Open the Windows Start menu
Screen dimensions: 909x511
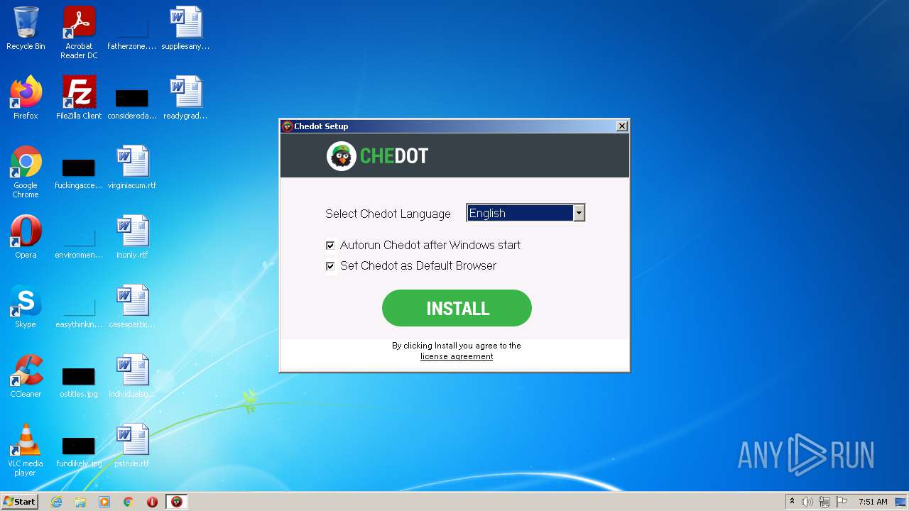[19, 502]
